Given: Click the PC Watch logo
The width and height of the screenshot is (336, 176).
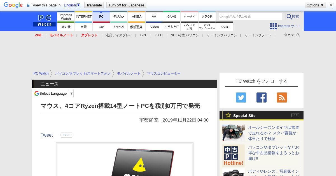Looking at the screenshot, I should coord(45,20).
